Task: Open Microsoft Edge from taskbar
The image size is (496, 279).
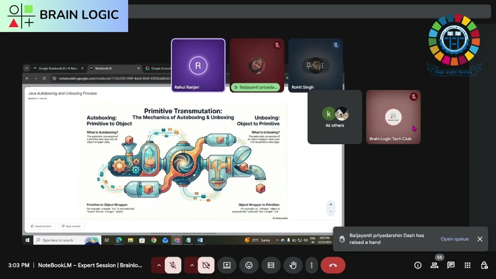Action: tap(119, 240)
